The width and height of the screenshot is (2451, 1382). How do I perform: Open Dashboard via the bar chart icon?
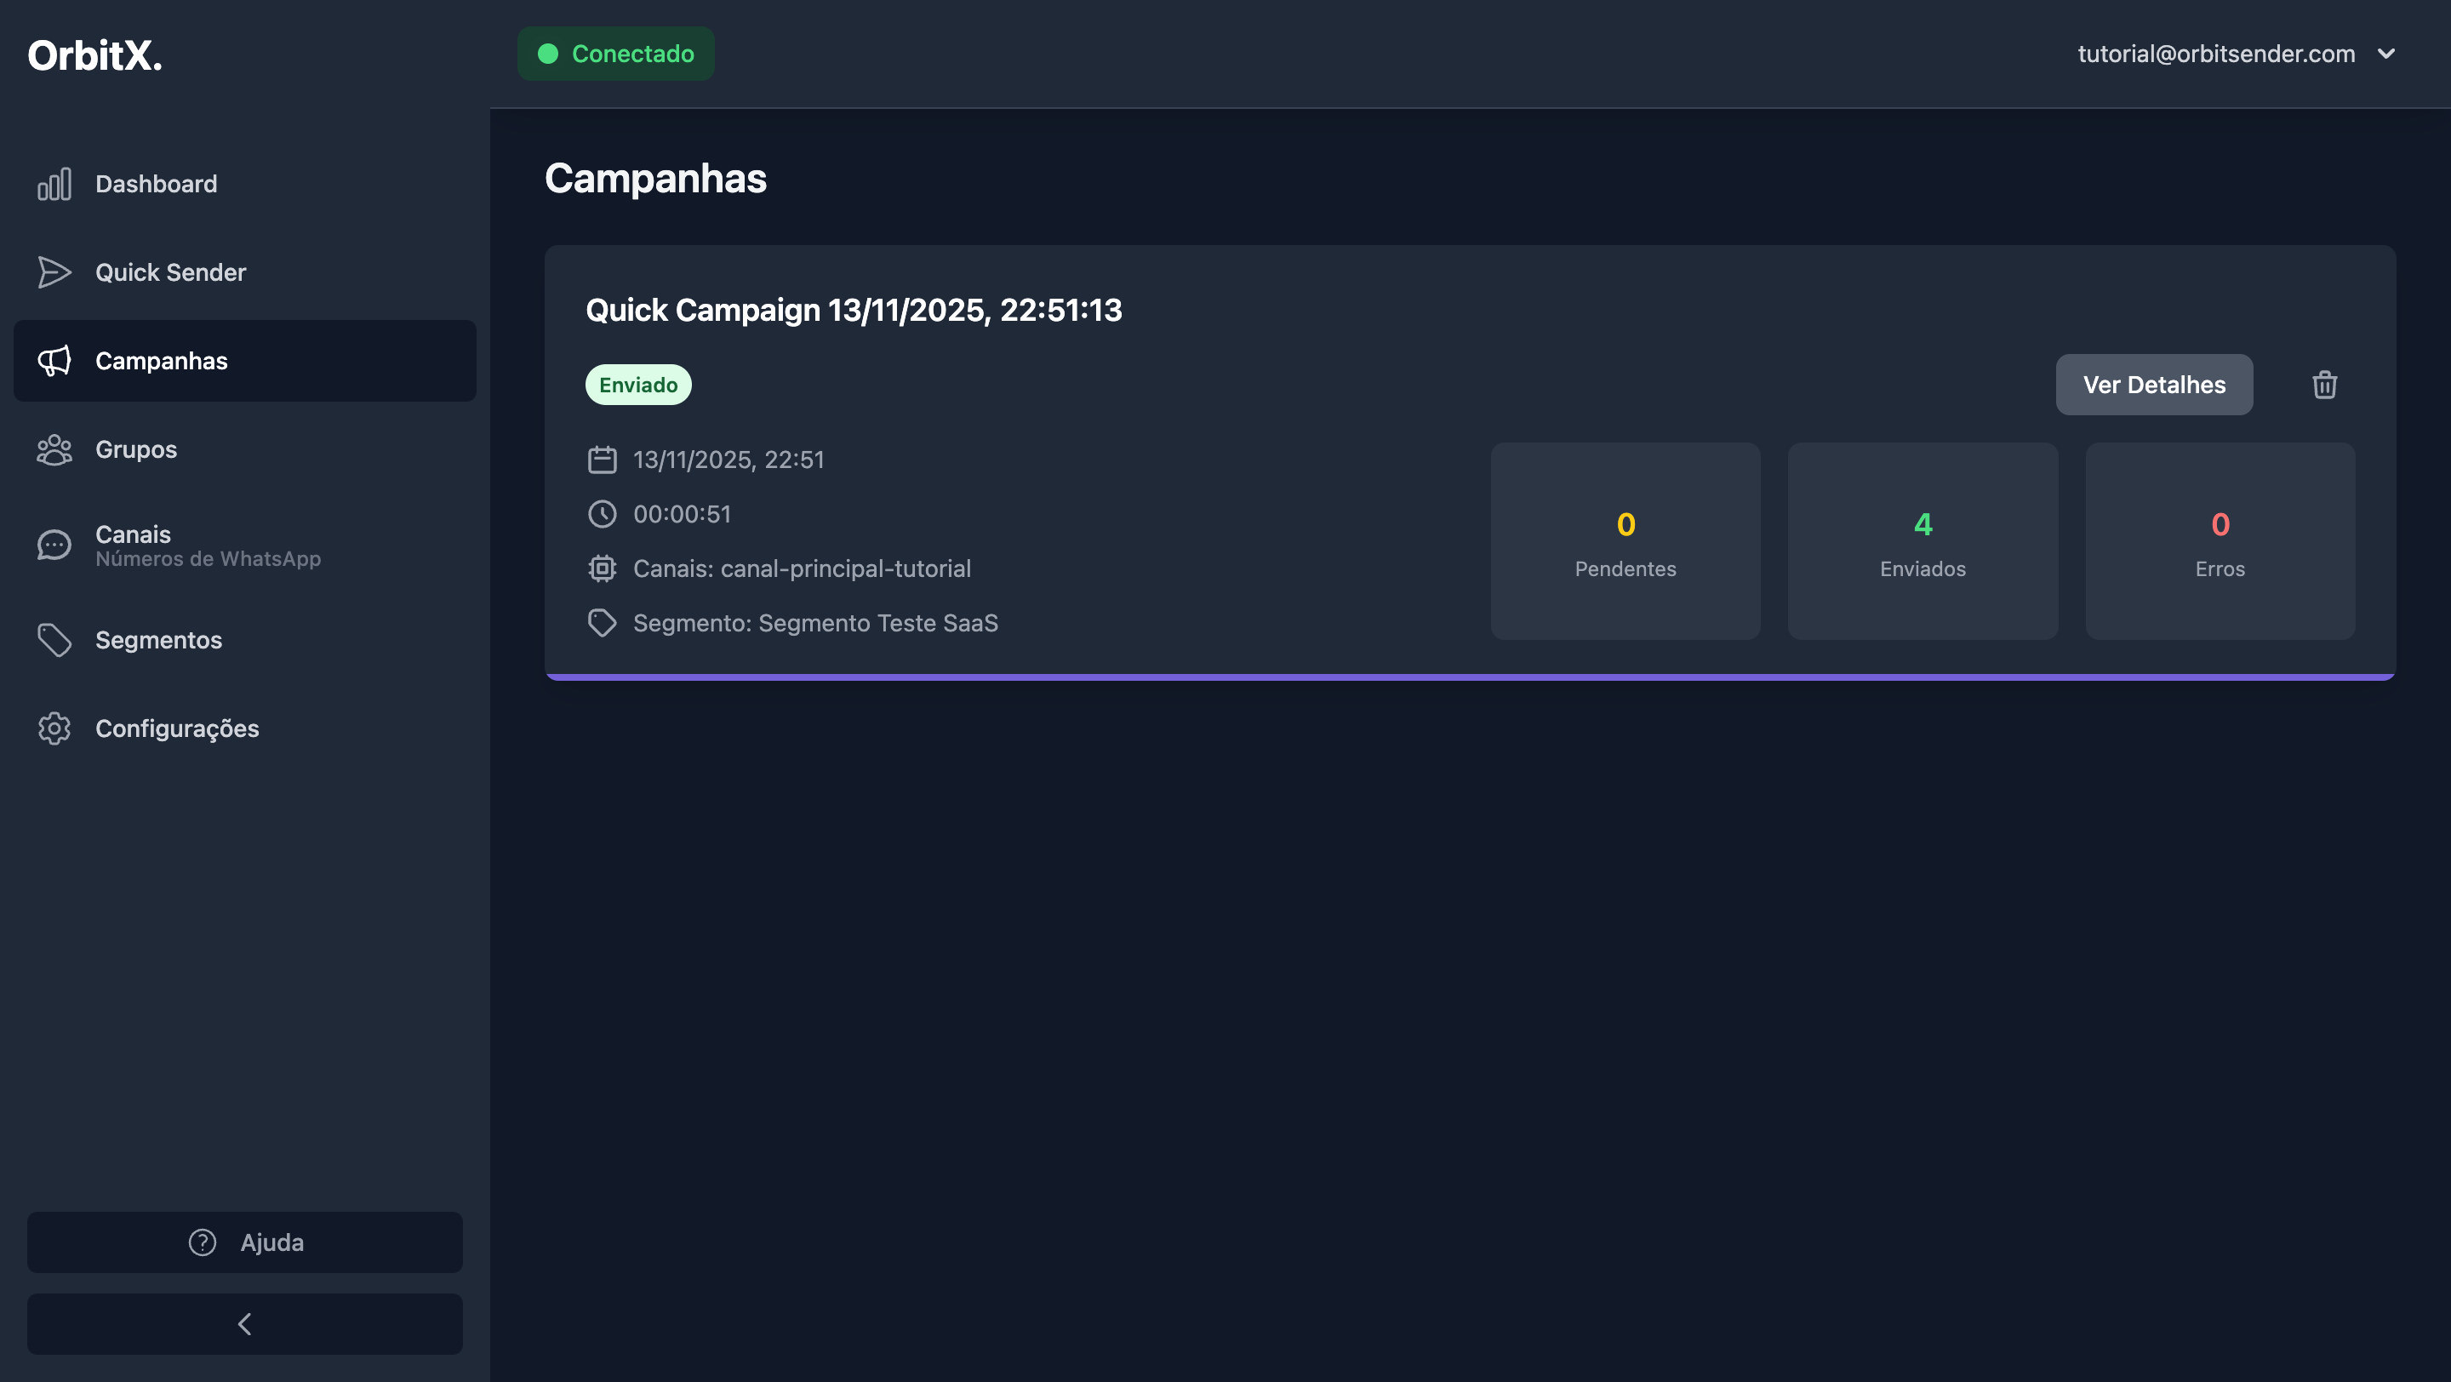click(x=54, y=184)
